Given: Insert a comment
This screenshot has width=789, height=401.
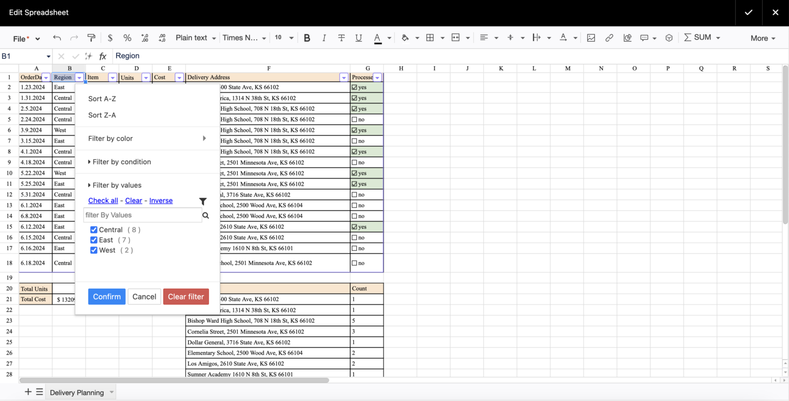Looking at the screenshot, I should (644, 37).
